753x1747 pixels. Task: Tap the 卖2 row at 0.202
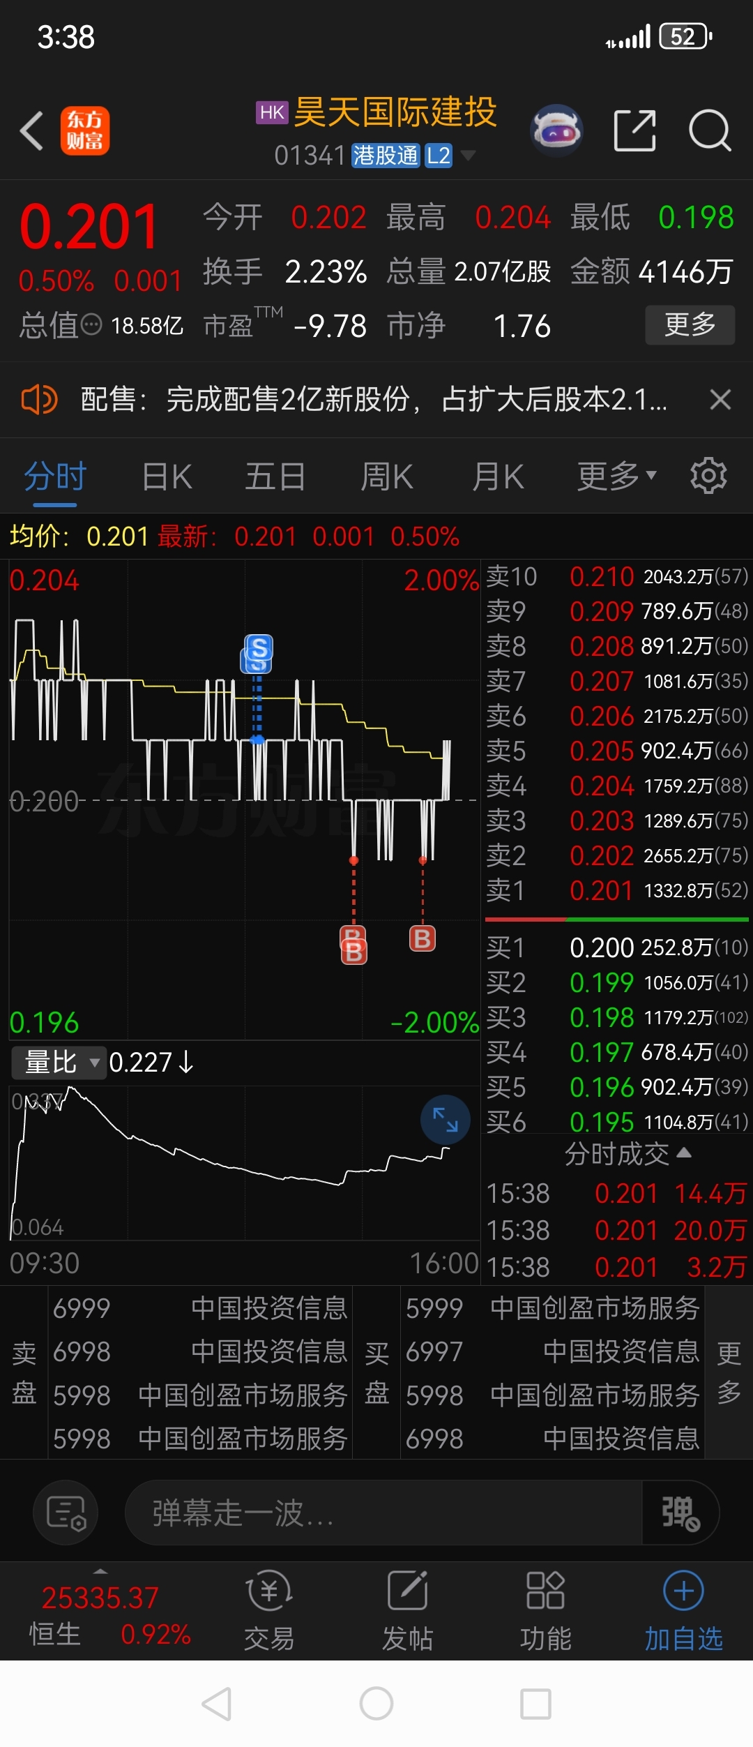617,855
